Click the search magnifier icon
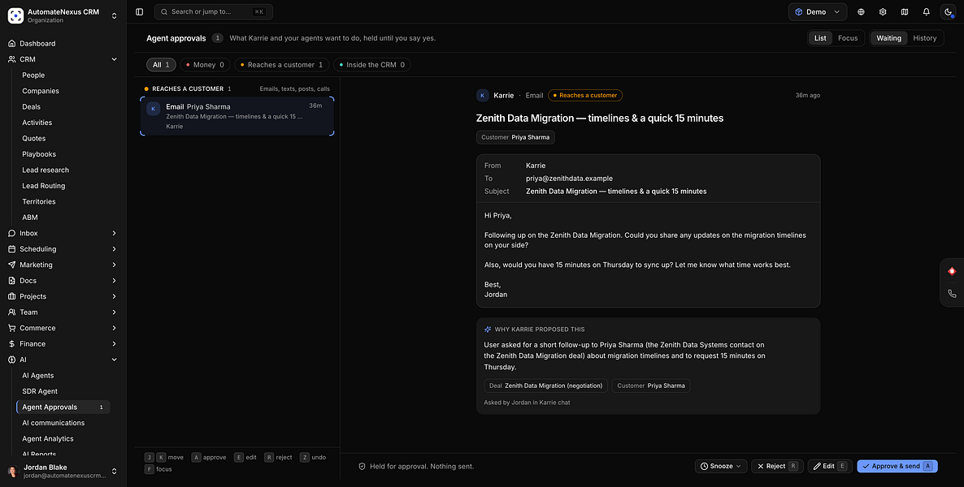 coord(164,11)
